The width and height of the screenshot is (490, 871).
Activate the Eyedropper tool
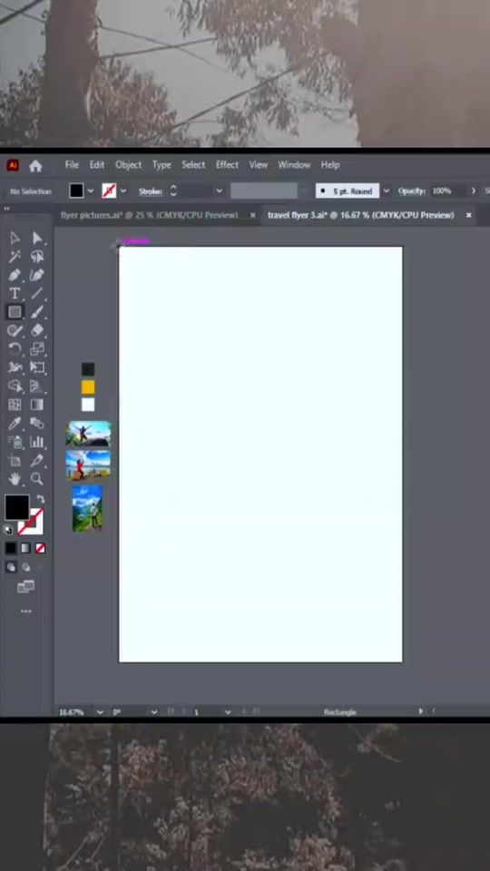[x=15, y=424]
